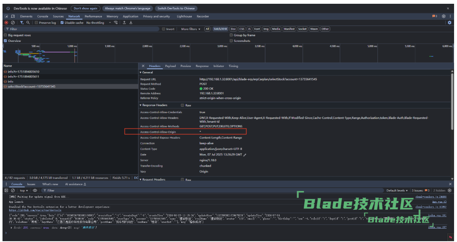Click the network Filter text field
This screenshot has width=457, height=242.
tap(84, 29)
